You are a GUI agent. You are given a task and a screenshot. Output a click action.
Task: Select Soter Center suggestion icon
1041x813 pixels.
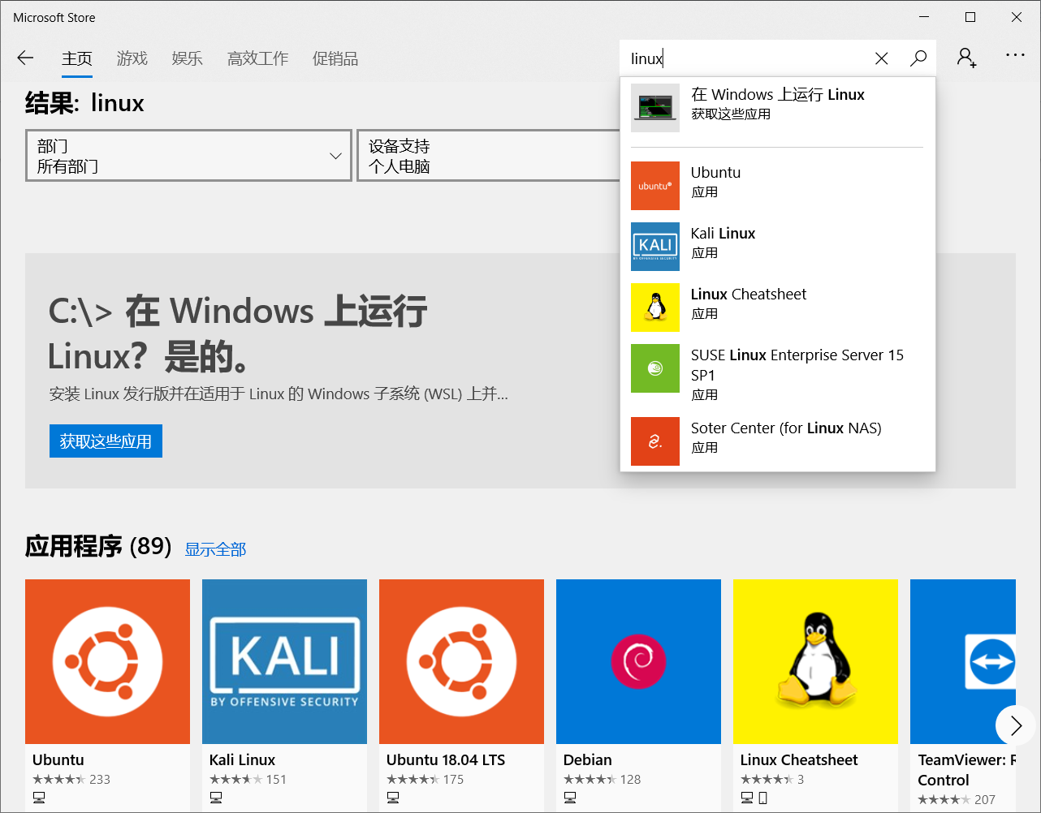[x=655, y=441]
